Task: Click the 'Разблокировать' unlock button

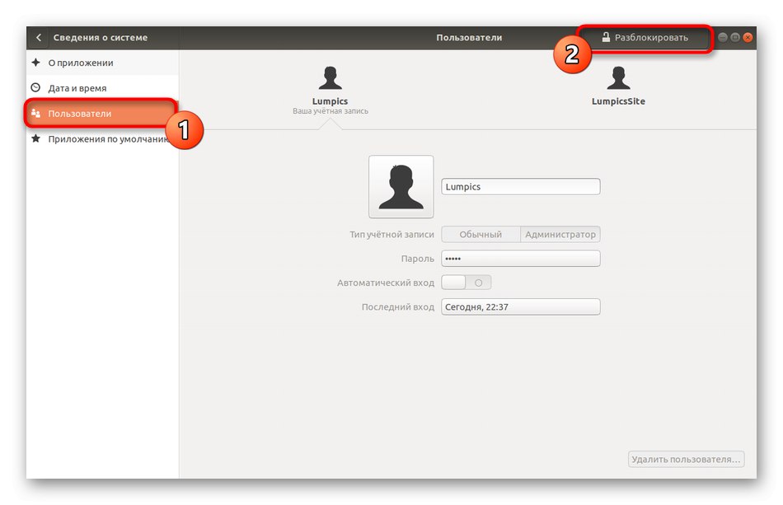Action: pos(645,37)
